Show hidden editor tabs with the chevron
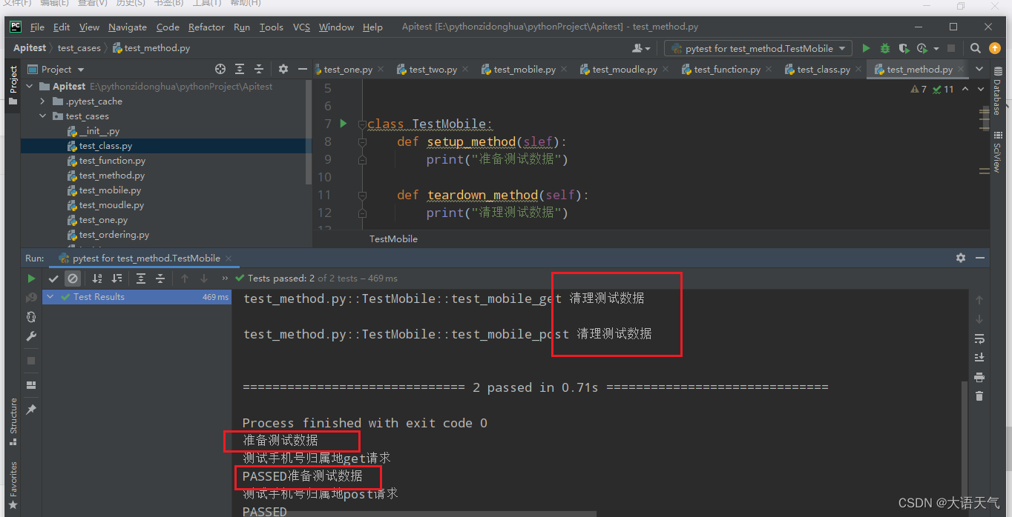The image size is (1012, 517). coord(979,69)
